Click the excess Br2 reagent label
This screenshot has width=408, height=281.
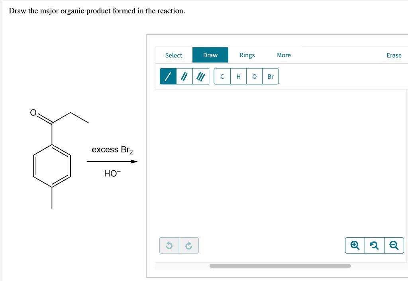(x=112, y=150)
